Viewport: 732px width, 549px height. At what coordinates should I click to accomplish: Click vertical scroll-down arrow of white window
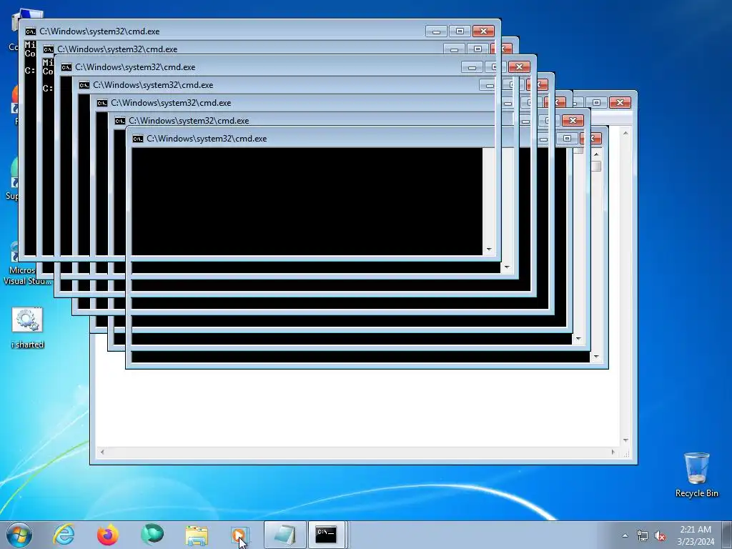coord(625,440)
